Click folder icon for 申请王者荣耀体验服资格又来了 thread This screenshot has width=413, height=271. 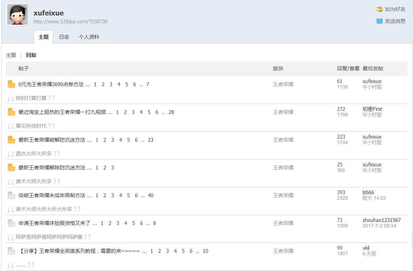11,223
